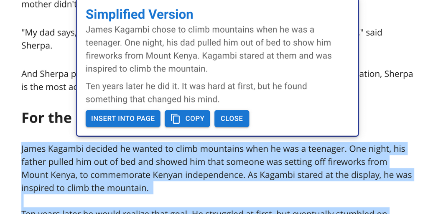The image size is (428, 214).
Task: Click 'inspired to climb the mountain.' in the highlighted paragraph
Action: (85, 188)
